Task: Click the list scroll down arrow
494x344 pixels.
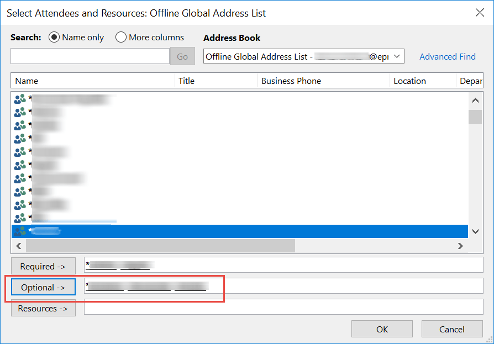Action: tap(475, 231)
